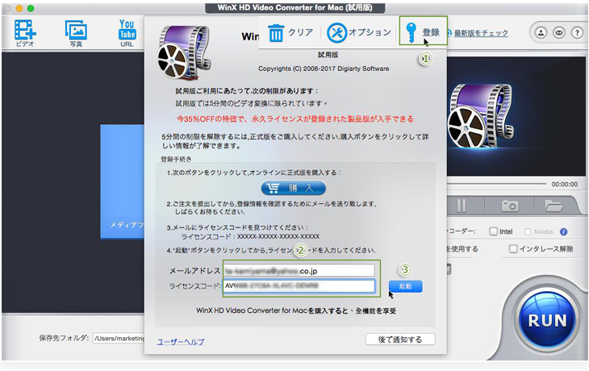Open the help question mark icon
The height and width of the screenshot is (371, 589).
[x=577, y=33]
